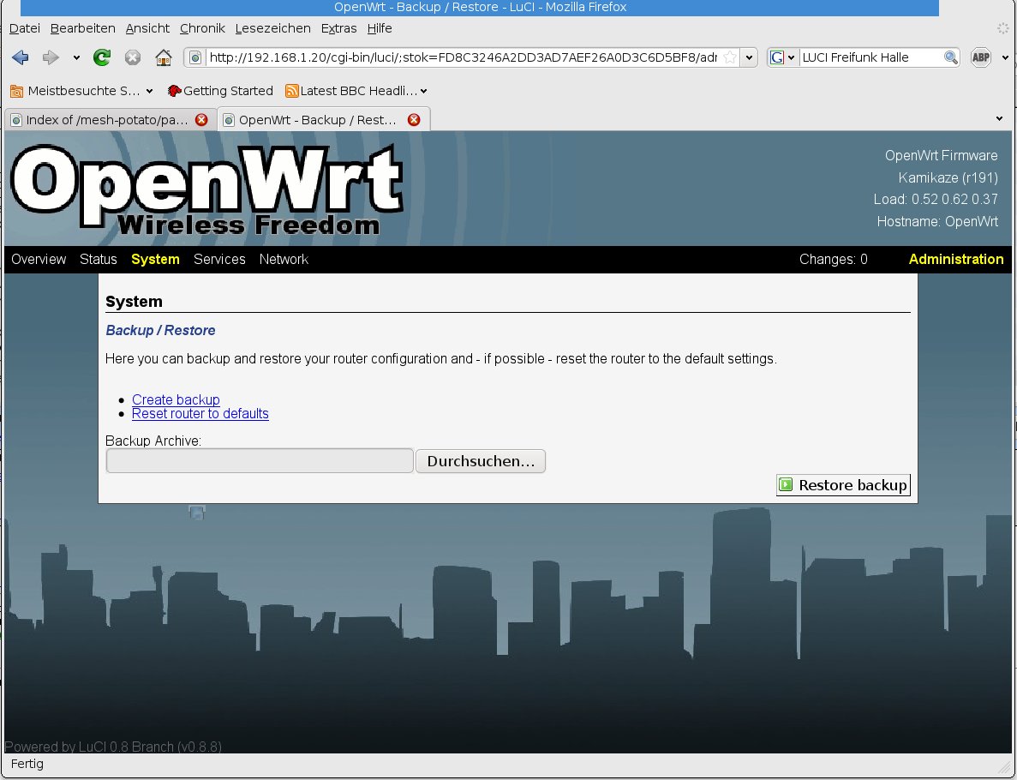Open the Bearbeiten menu
The image size is (1017, 780).
point(82,28)
